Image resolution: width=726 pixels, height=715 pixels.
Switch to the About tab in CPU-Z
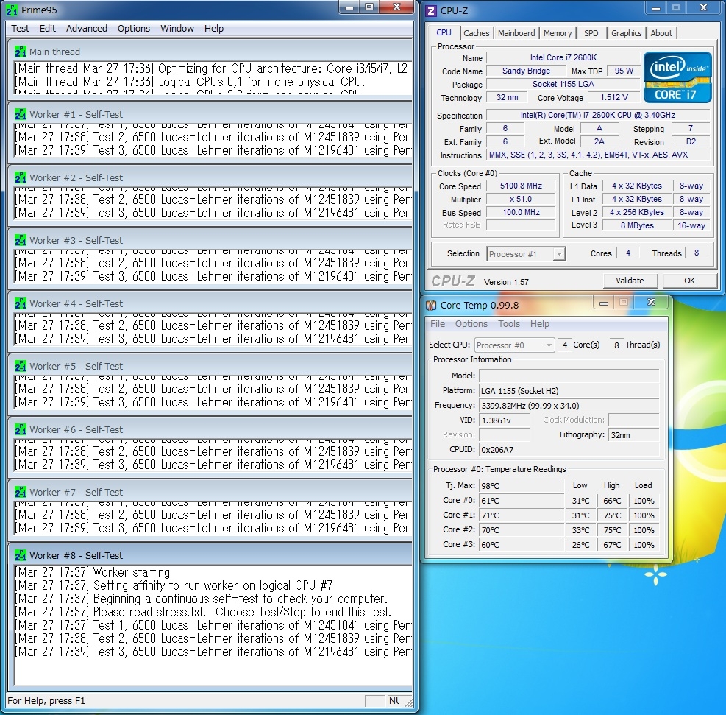point(661,33)
